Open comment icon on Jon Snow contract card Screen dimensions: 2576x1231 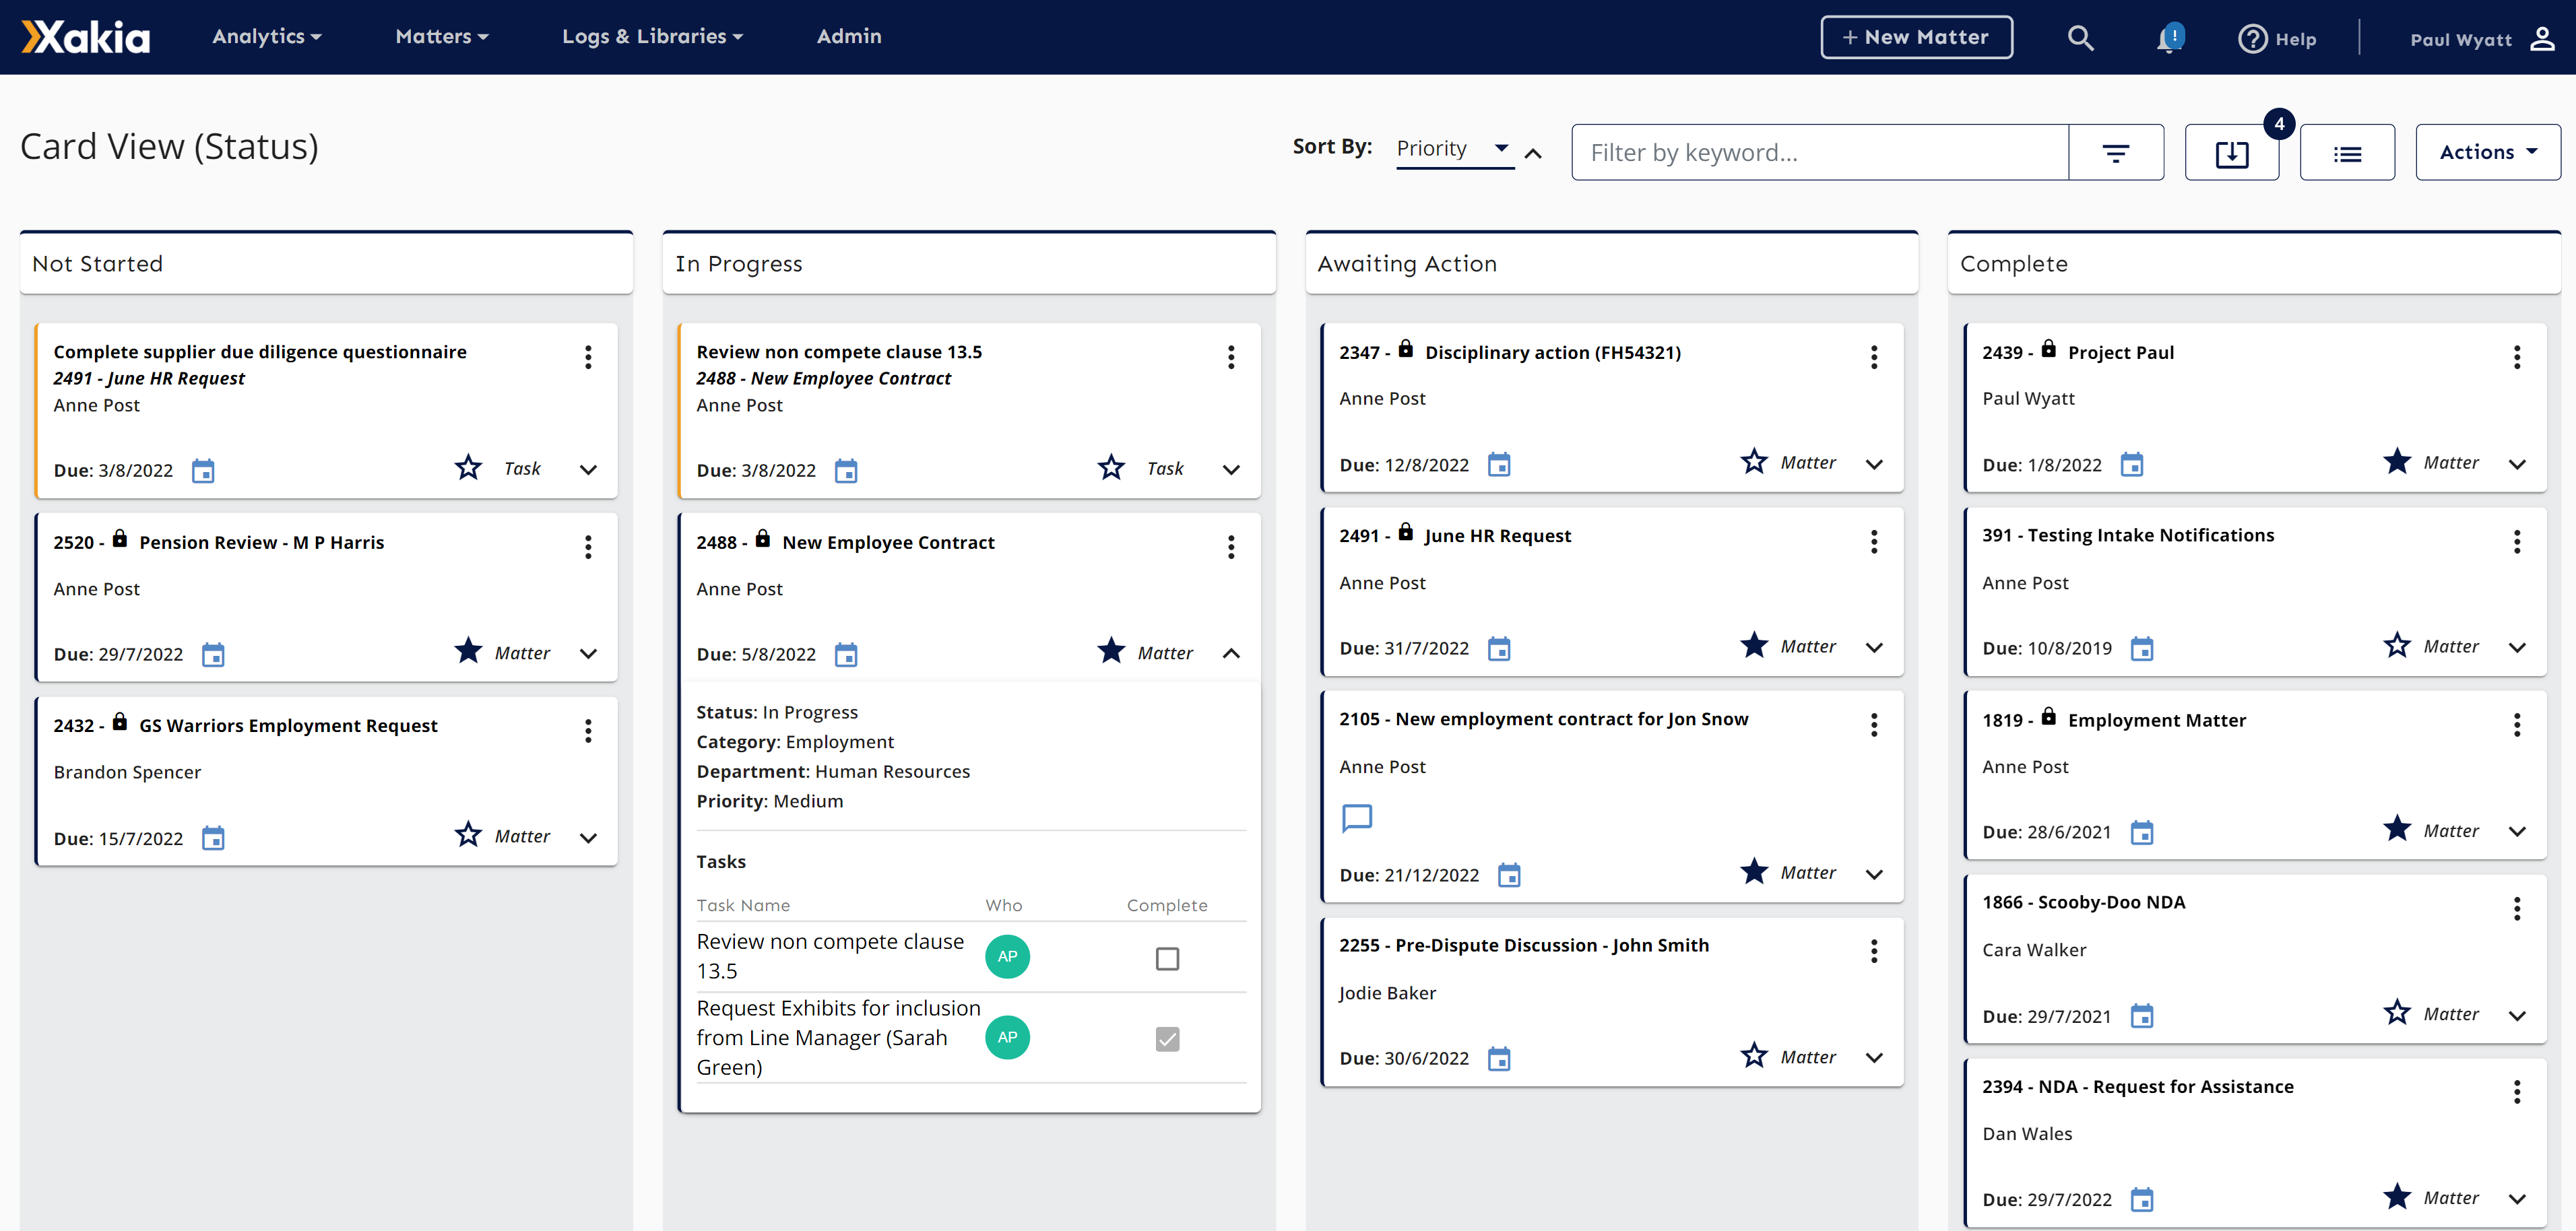pos(1356,818)
